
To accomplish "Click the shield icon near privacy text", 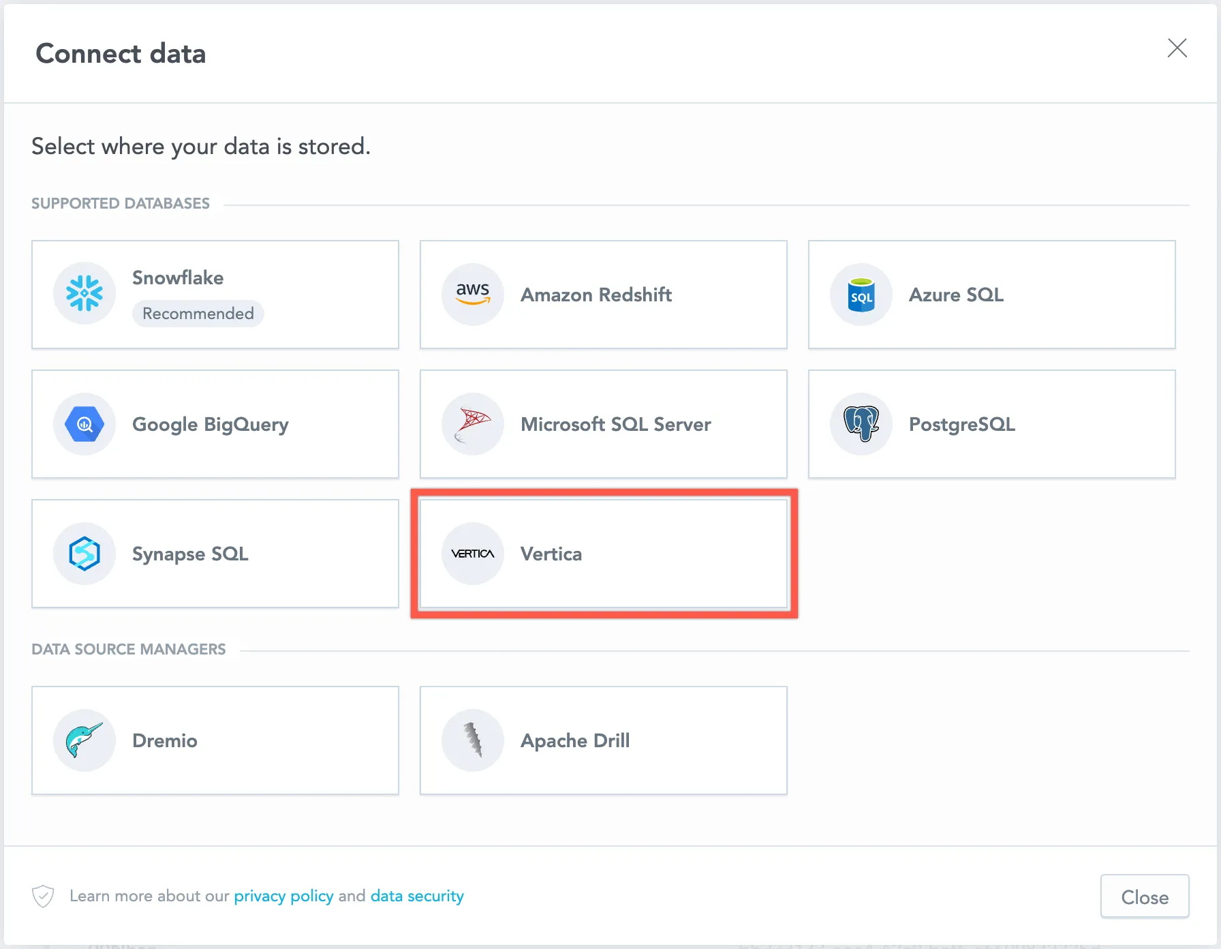I will click(x=42, y=896).
